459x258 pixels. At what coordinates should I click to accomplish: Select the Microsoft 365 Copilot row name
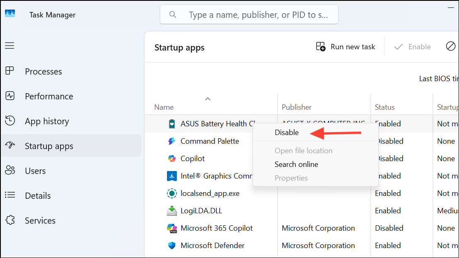tap(217, 228)
